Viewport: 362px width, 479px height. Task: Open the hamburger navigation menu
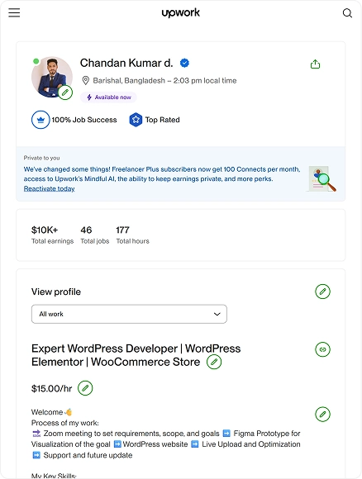click(x=14, y=13)
